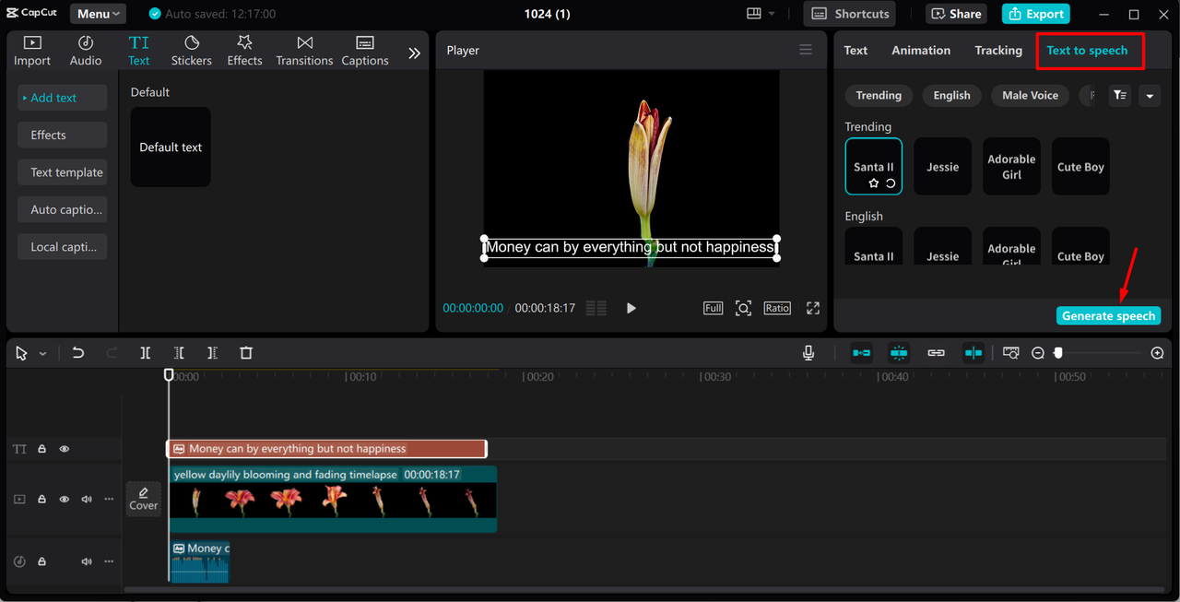
Task: Filter voices by Male Voice chip
Action: coord(1030,95)
